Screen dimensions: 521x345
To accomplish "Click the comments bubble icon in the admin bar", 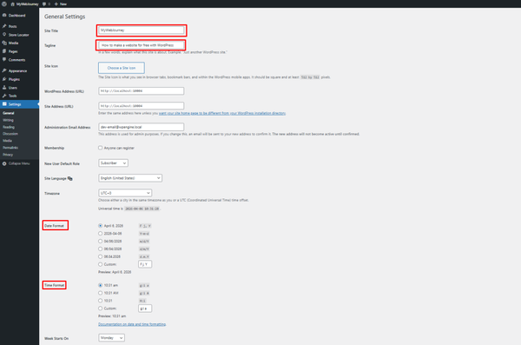I will 44,4.
